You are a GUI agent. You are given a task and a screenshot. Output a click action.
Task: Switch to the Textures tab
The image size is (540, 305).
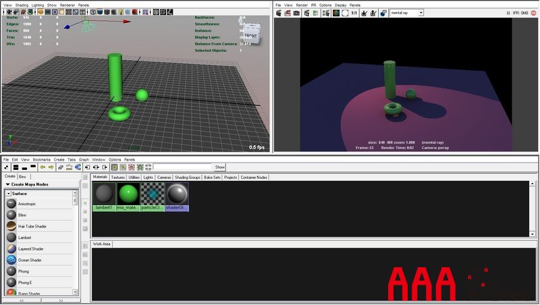[117, 177]
